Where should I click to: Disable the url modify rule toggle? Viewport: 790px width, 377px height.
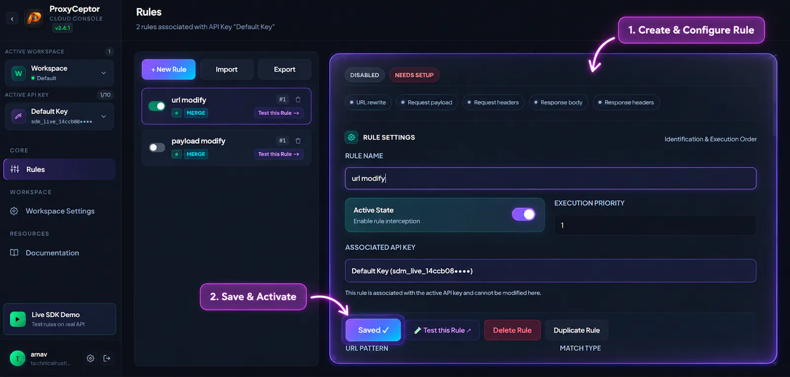157,106
